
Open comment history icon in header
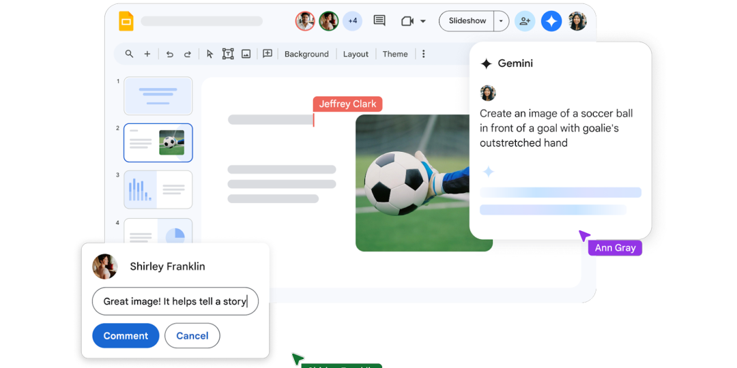(x=379, y=21)
